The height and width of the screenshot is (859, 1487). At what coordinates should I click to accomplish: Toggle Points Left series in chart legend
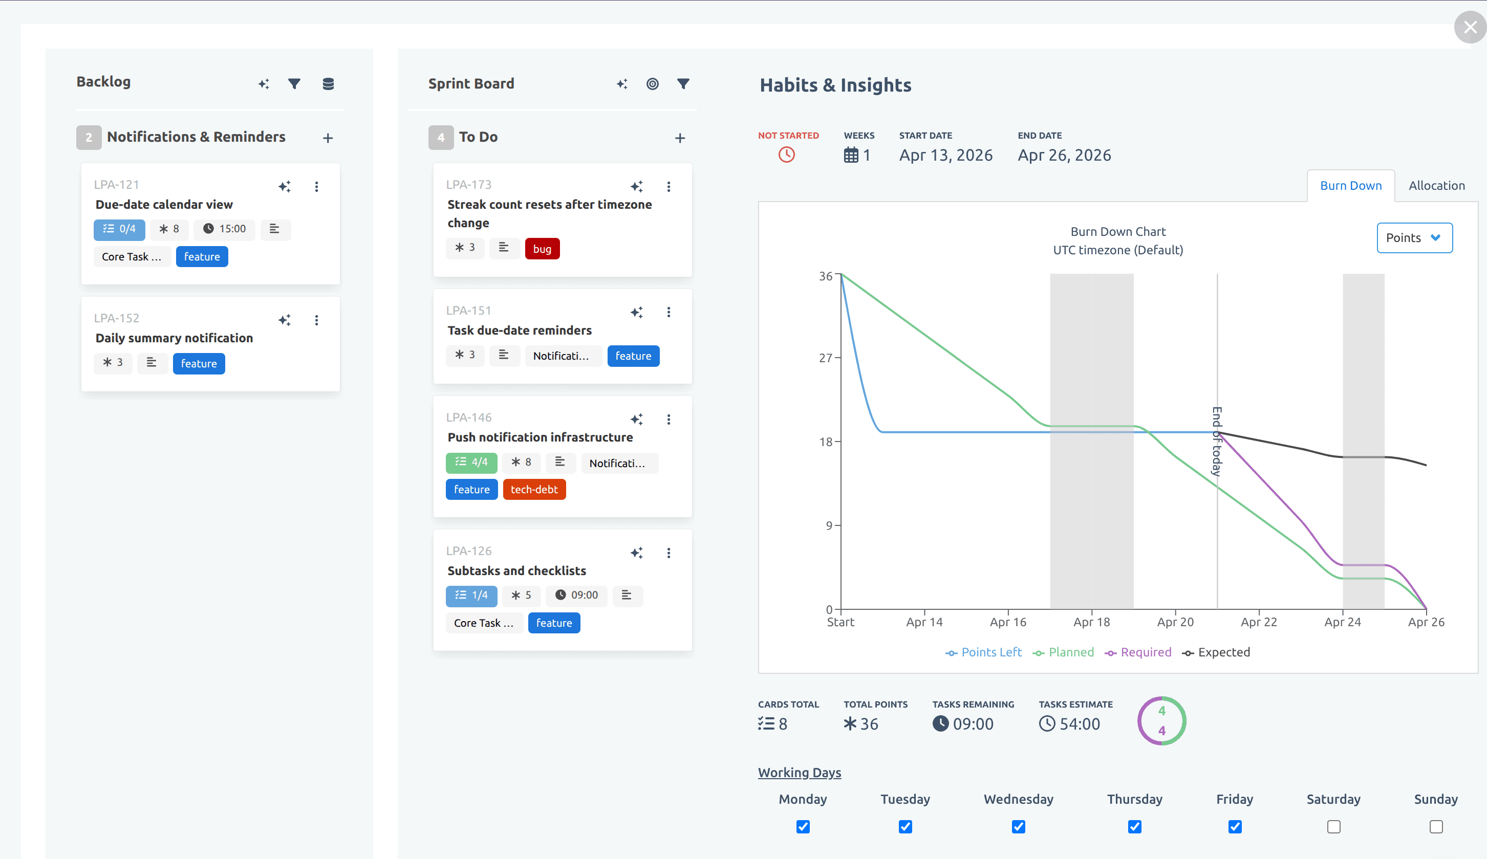pyautogui.click(x=983, y=652)
